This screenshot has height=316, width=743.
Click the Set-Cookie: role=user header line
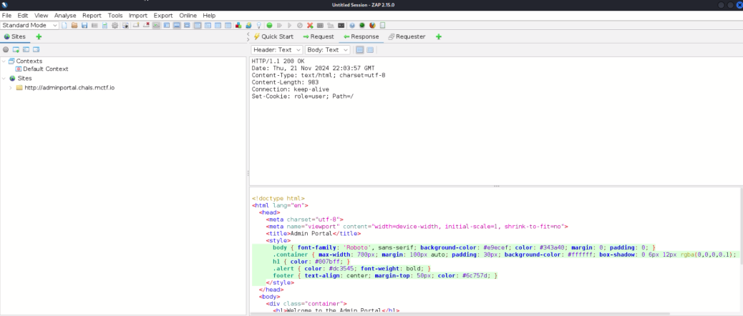[x=303, y=96]
